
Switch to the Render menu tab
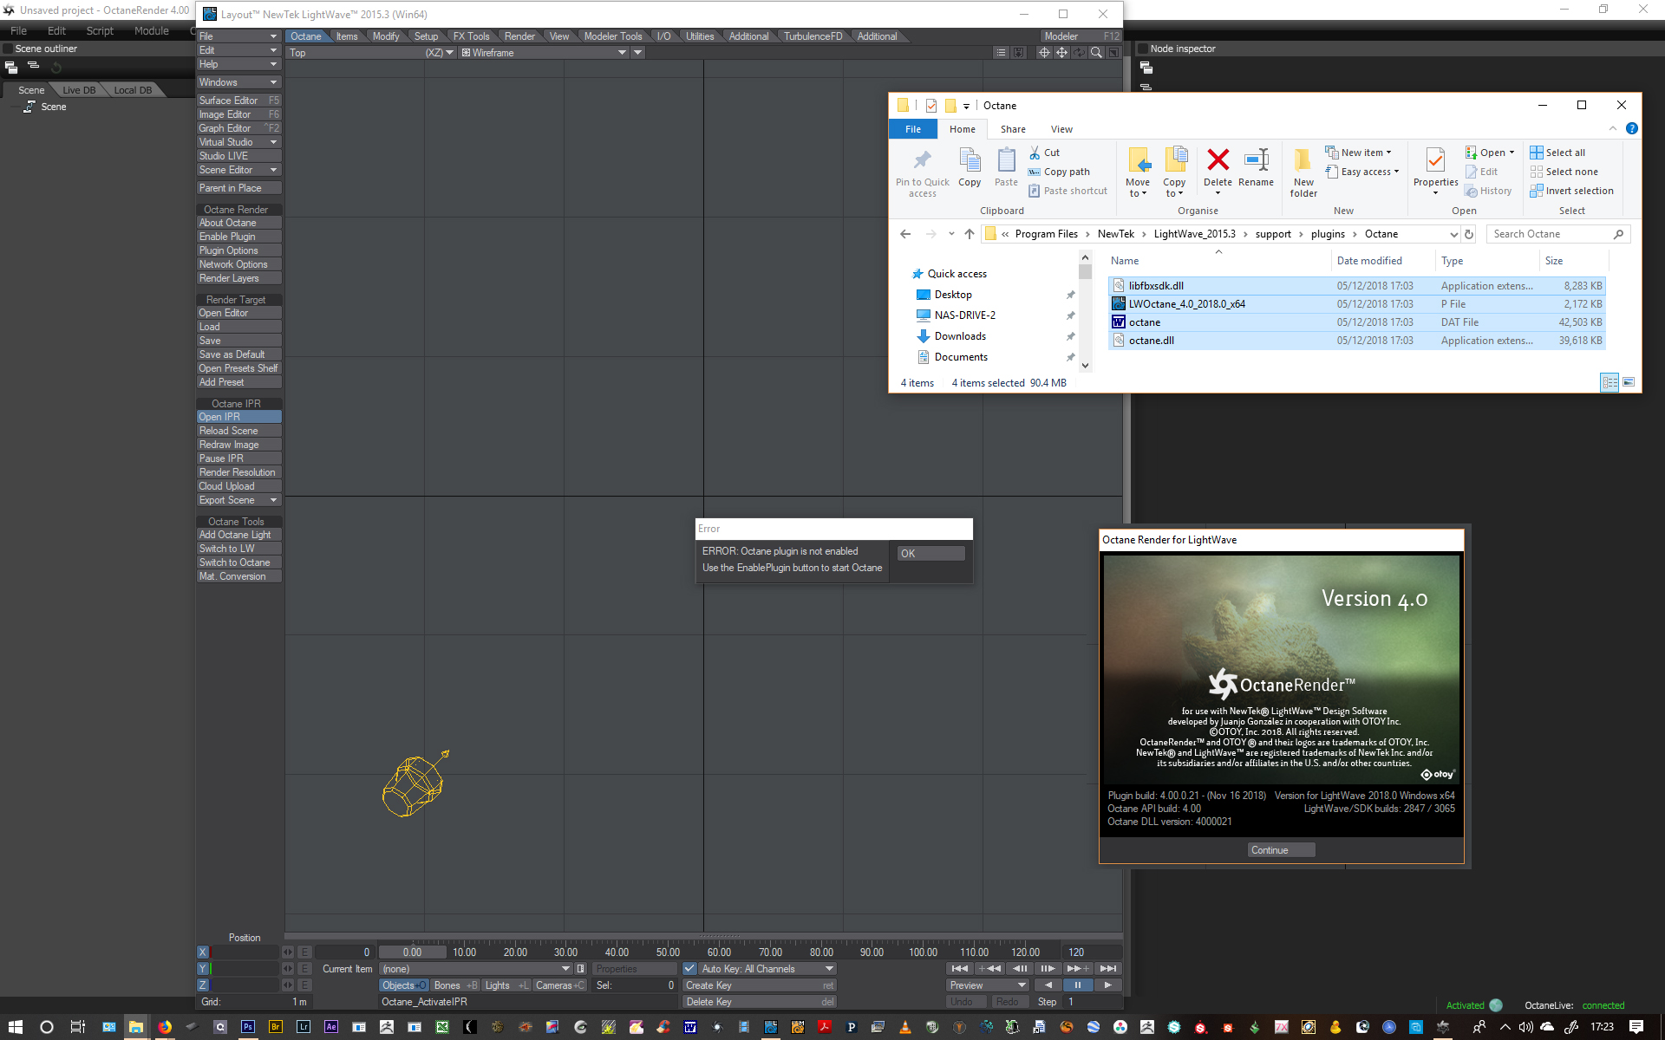(519, 36)
